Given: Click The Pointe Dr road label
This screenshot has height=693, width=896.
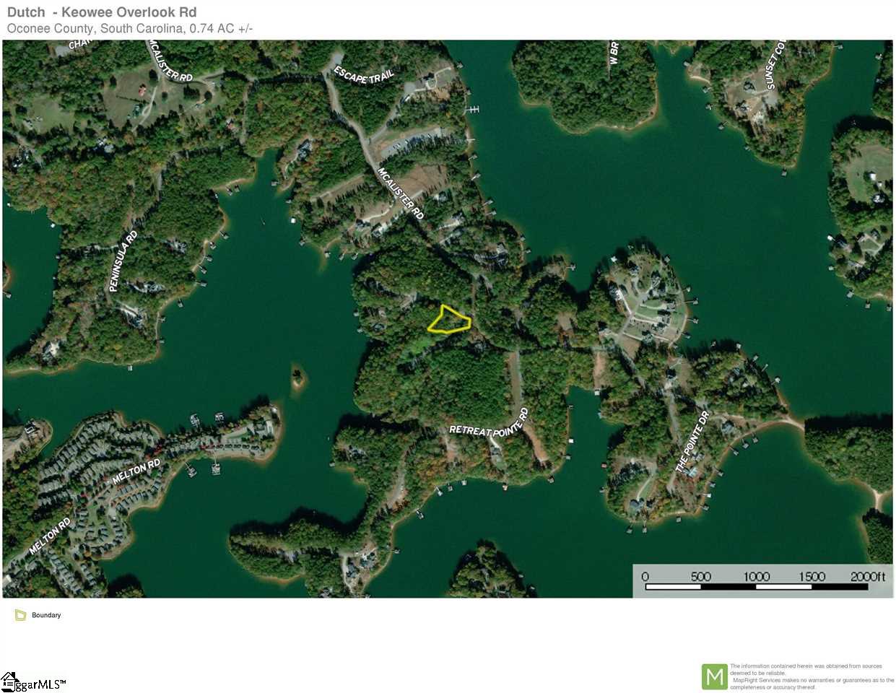Looking at the screenshot, I should pos(692,442).
